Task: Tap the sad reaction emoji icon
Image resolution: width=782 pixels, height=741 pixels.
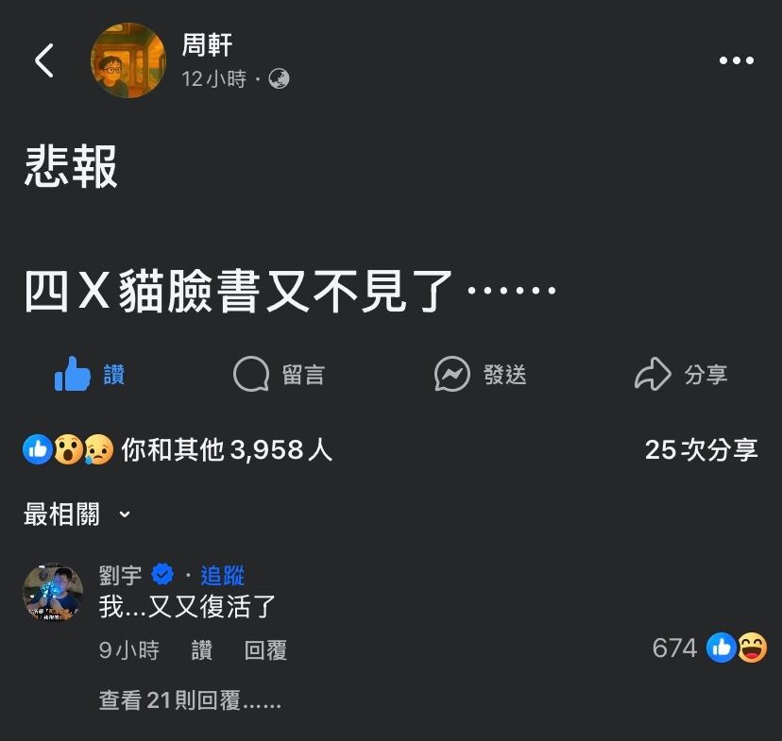Action: 99,449
